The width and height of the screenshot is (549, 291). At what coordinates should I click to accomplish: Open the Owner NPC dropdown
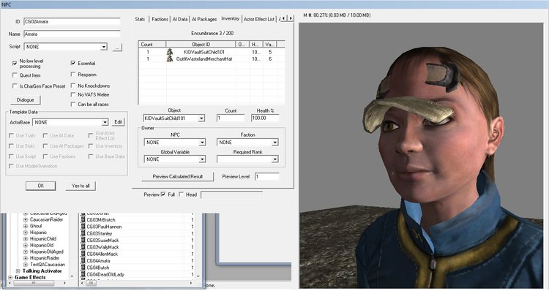coord(202,143)
